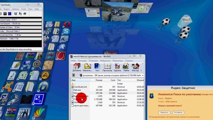
Task: Open the Справка menu in WinRAR
Action: pyautogui.click(x=129, y=61)
